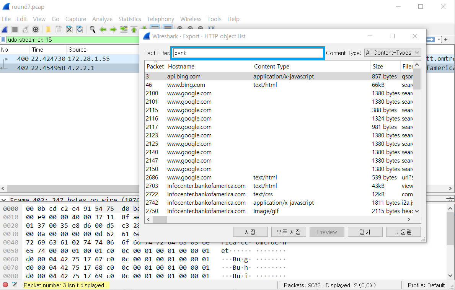455x290 pixels.
Task: Open the Analyze menu
Action: (102, 19)
